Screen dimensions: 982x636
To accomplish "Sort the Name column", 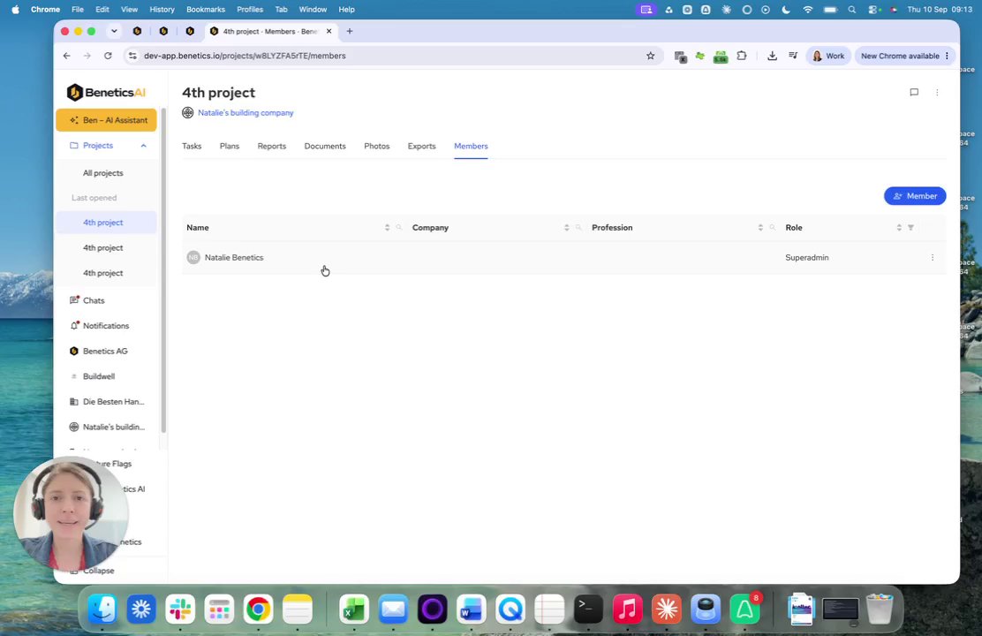I will click(387, 227).
